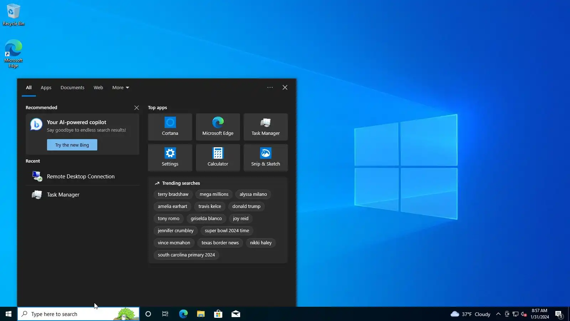
Task: Launch the Calculator app tile
Action: coord(218,158)
